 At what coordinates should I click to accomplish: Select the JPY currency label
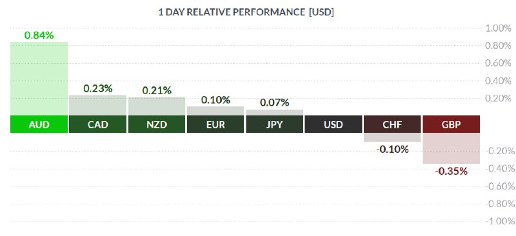point(275,124)
